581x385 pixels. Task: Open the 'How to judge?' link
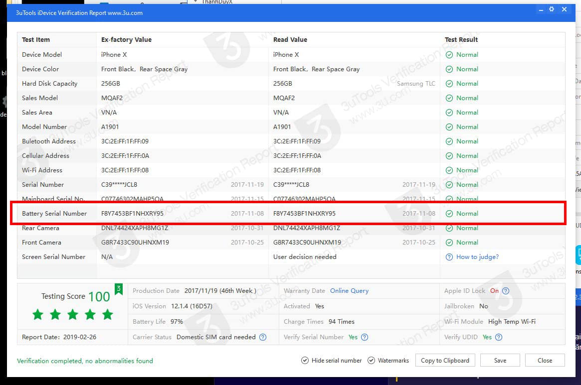pyautogui.click(x=477, y=257)
